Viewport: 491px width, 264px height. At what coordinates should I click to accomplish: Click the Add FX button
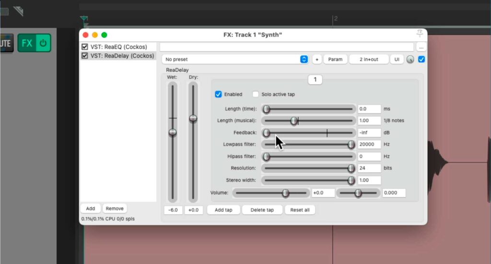pos(91,208)
